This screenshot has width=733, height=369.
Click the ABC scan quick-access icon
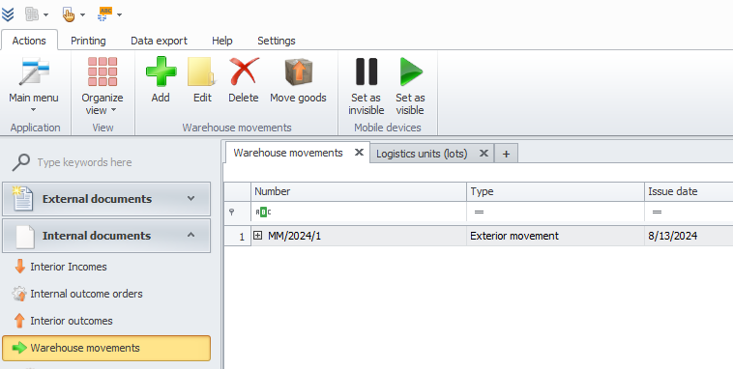(x=105, y=14)
